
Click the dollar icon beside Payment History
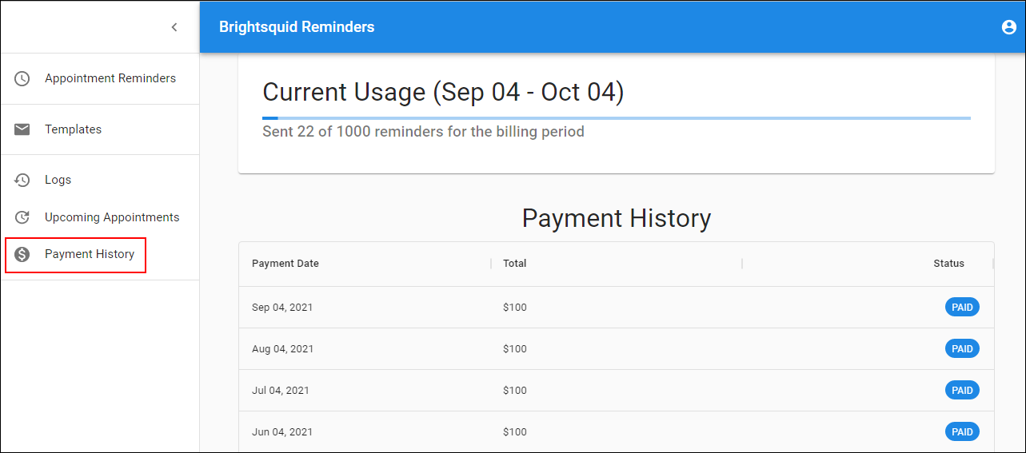click(x=22, y=255)
